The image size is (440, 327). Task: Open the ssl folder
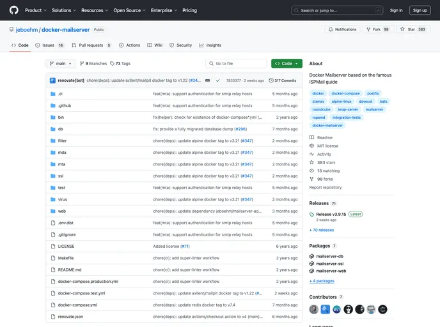61,176
